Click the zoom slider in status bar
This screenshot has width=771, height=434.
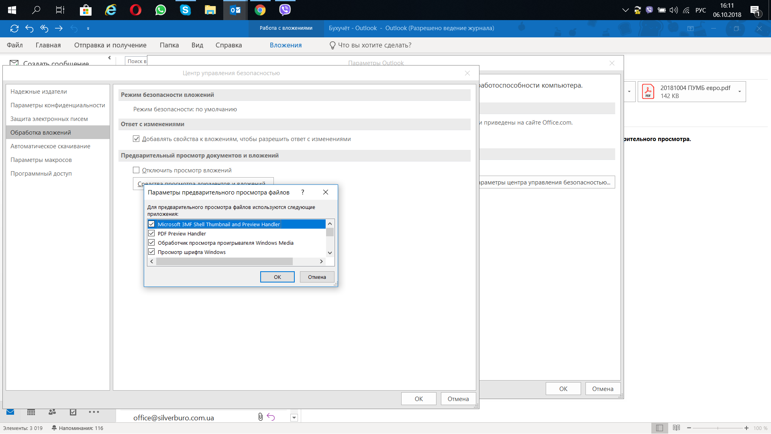[718, 428]
